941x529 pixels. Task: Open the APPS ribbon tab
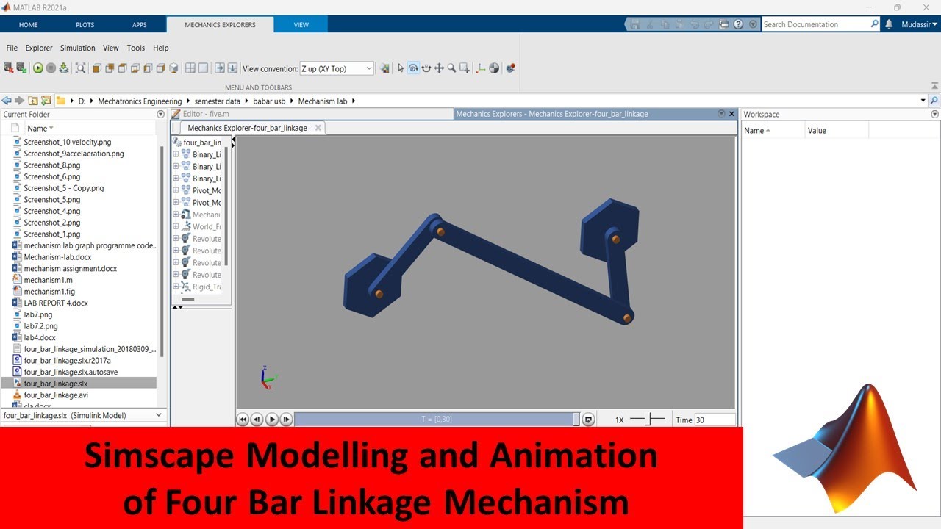point(140,24)
